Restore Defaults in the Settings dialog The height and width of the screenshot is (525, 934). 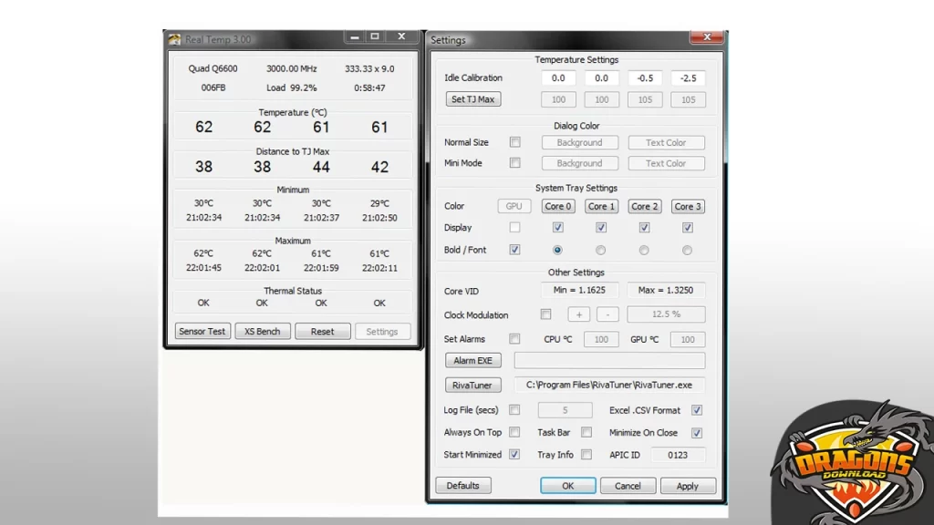pos(463,486)
